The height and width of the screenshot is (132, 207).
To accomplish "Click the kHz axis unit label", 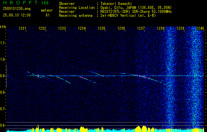I will pyautogui.click(x=3, y=27).
